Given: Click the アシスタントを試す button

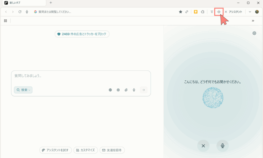Looking at the screenshot, I should pos(56,150).
